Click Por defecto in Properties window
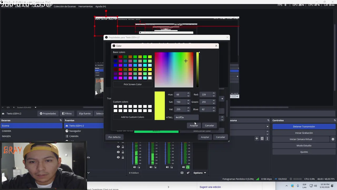 pos(115,137)
